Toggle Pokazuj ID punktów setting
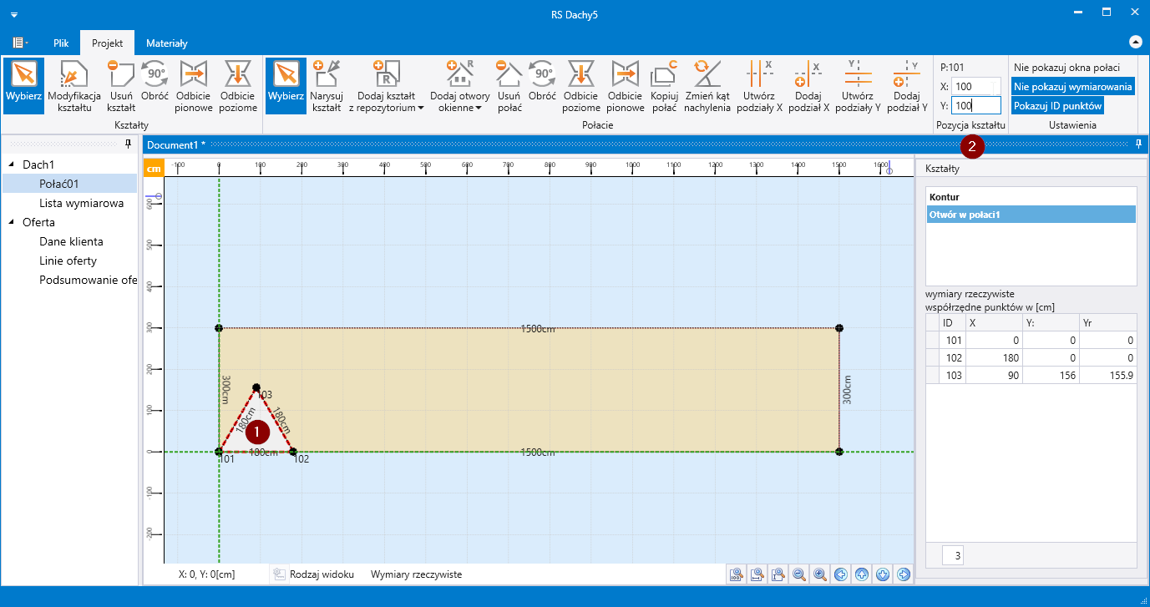The image size is (1150, 607). coord(1058,106)
